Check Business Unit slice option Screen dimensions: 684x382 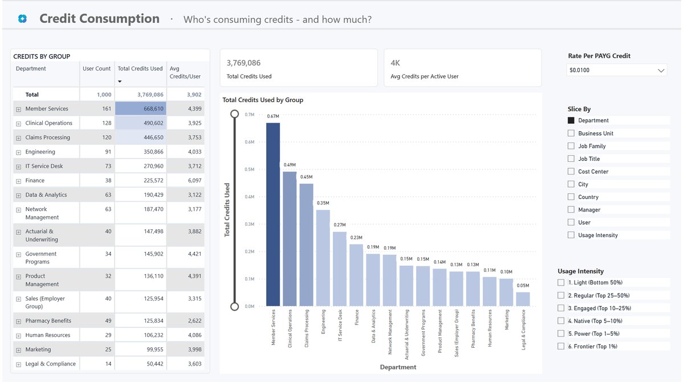[571, 133]
